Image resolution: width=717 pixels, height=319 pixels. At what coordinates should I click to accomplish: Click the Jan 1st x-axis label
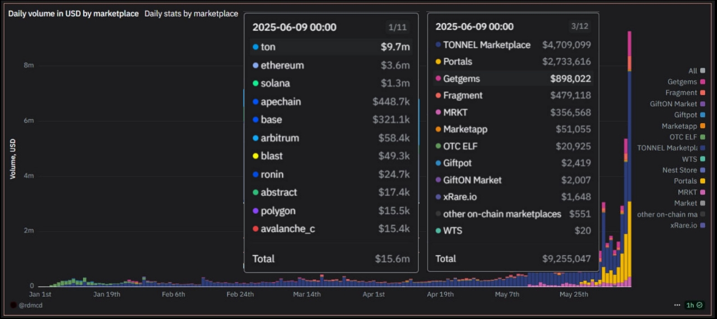pos(40,294)
